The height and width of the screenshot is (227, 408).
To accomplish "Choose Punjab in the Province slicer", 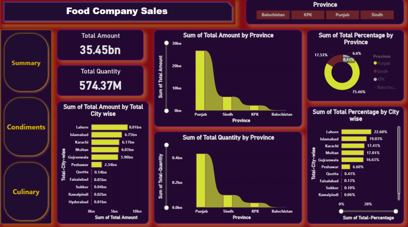I will (x=342, y=15).
